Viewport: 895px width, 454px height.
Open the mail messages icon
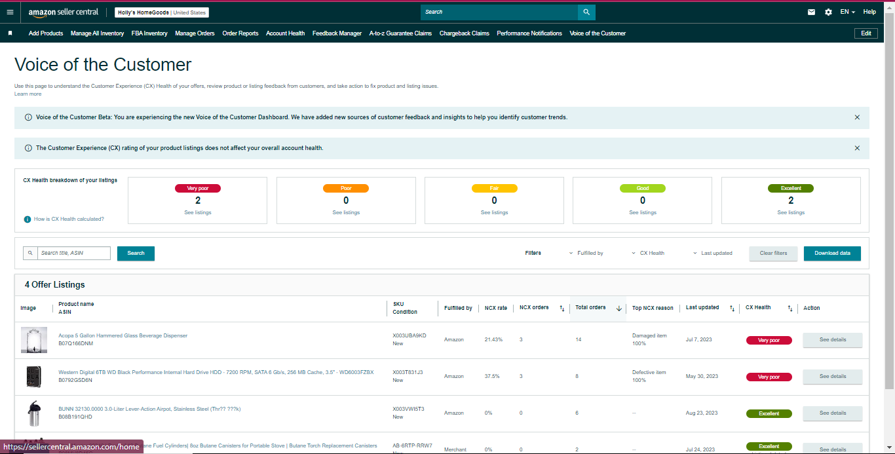pos(811,12)
